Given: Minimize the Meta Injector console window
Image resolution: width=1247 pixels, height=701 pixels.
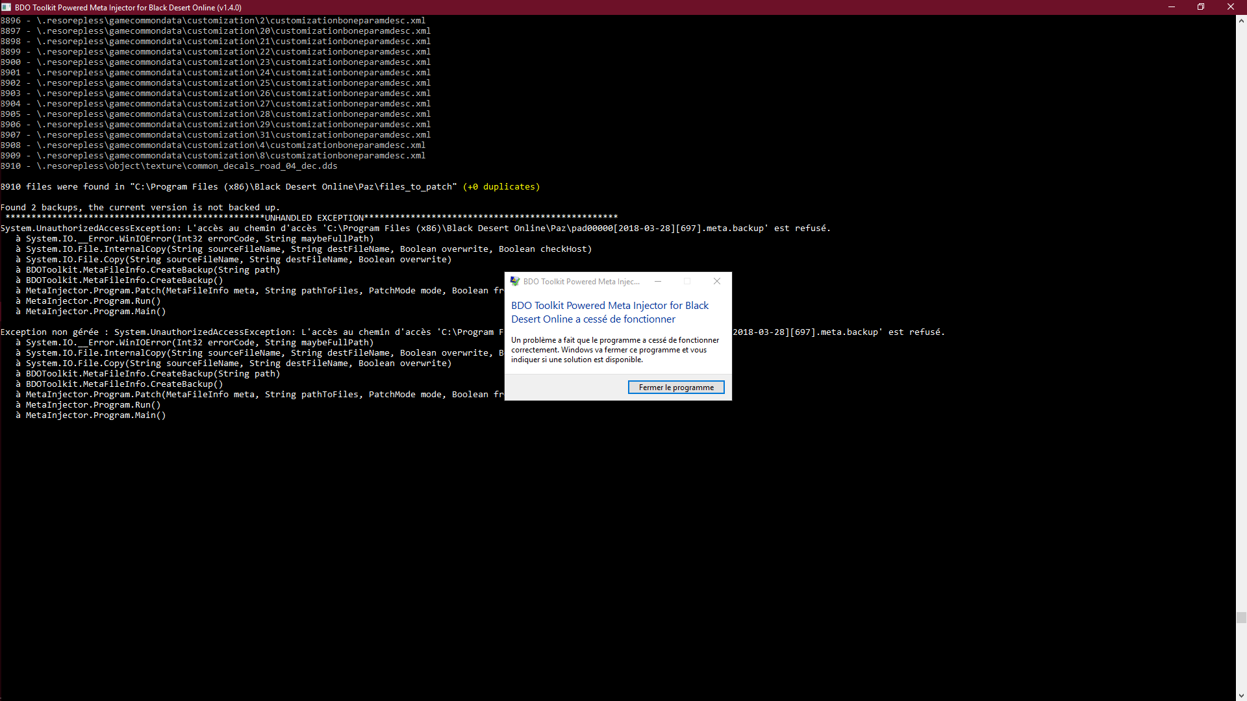Looking at the screenshot, I should pyautogui.click(x=1172, y=7).
